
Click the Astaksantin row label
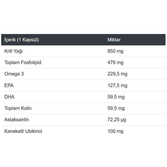pos(17,120)
